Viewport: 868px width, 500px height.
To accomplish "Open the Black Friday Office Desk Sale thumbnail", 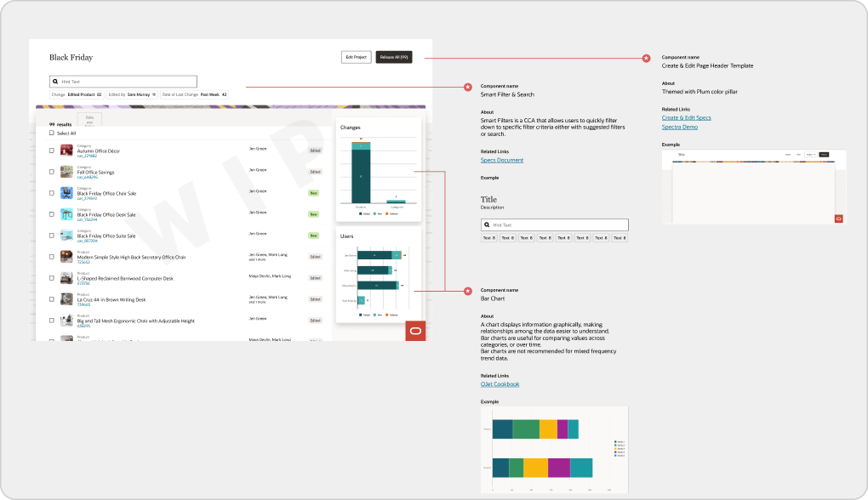I will (x=66, y=214).
